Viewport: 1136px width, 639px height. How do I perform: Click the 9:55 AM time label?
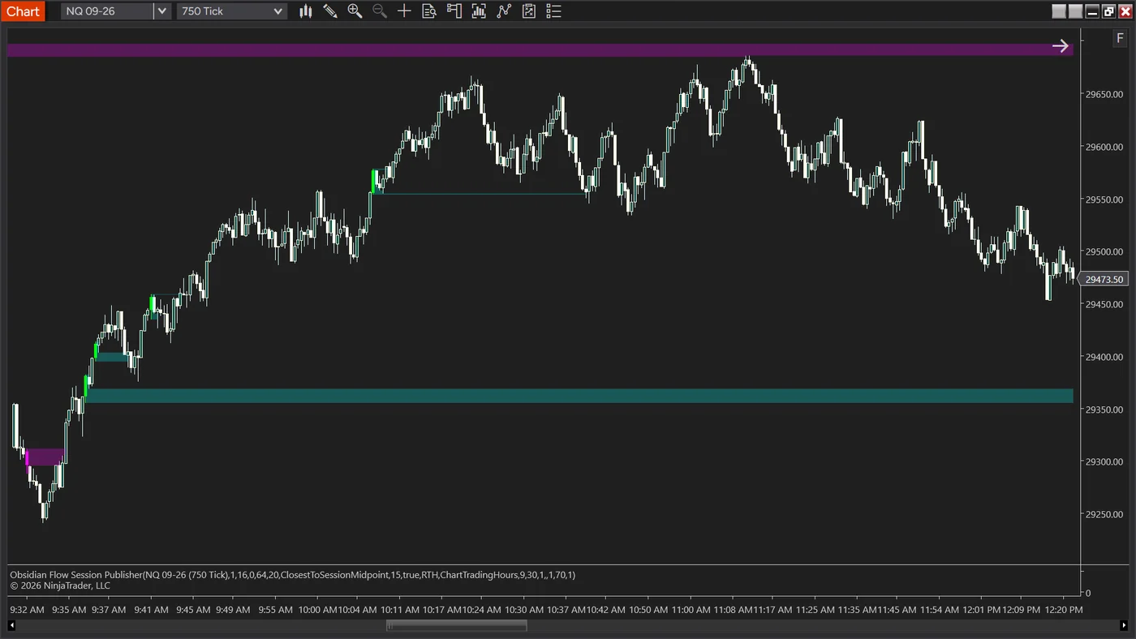click(x=277, y=610)
